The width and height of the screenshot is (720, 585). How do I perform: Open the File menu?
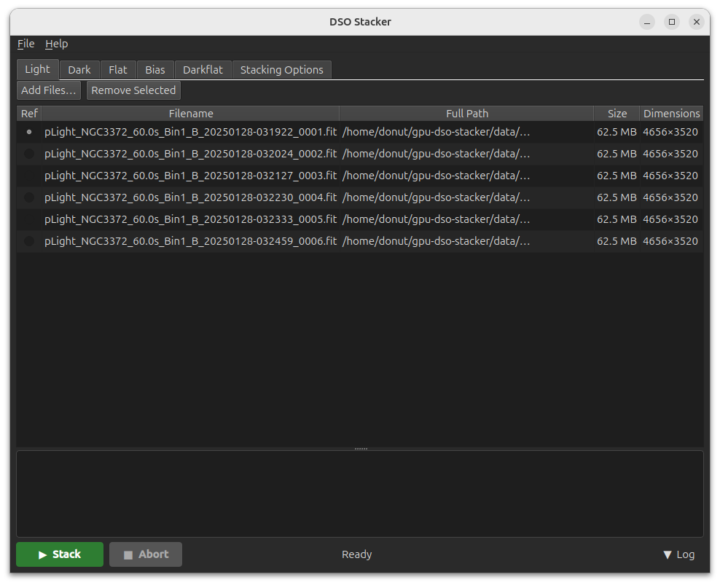tap(26, 44)
